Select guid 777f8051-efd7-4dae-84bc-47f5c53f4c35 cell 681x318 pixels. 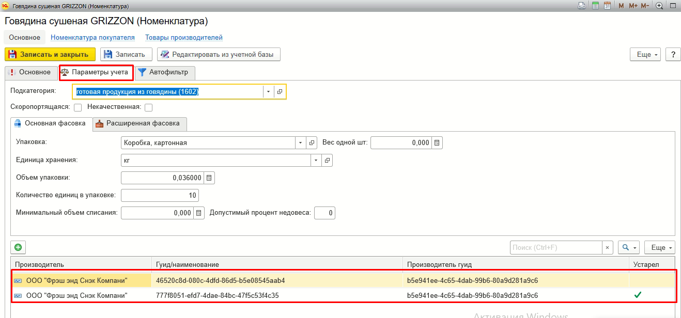pyautogui.click(x=277, y=296)
